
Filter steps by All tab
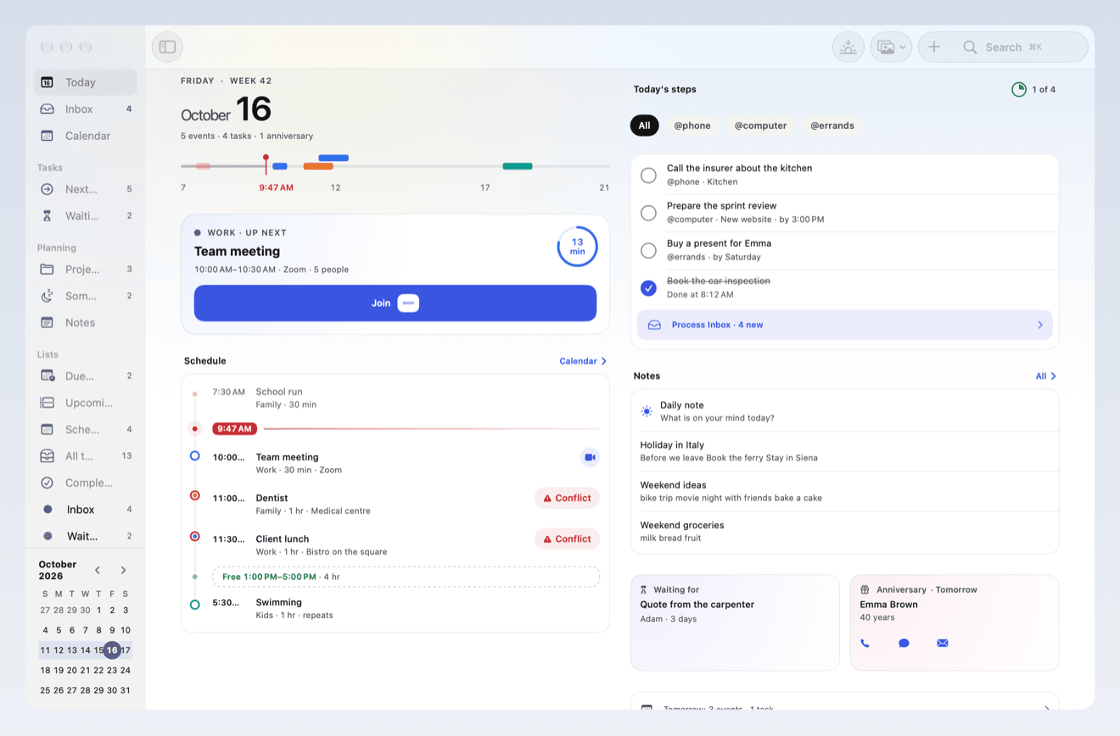click(644, 125)
